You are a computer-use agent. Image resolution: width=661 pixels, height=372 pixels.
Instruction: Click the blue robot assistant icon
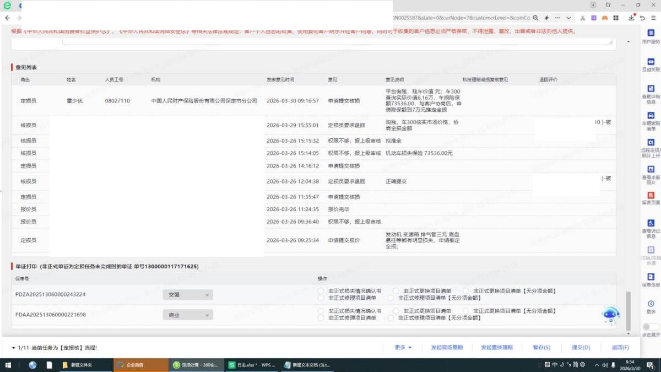[610, 315]
